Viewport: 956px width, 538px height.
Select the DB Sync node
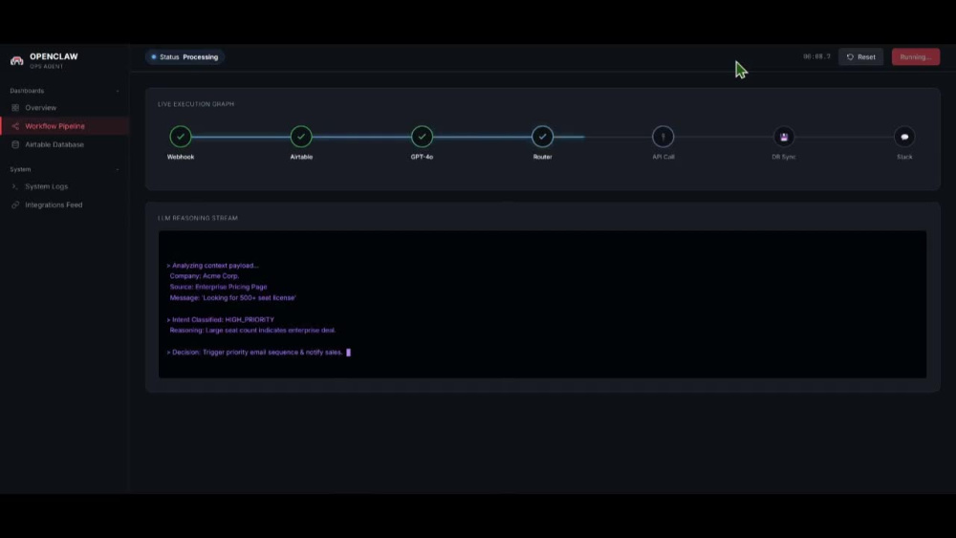point(784,137)
